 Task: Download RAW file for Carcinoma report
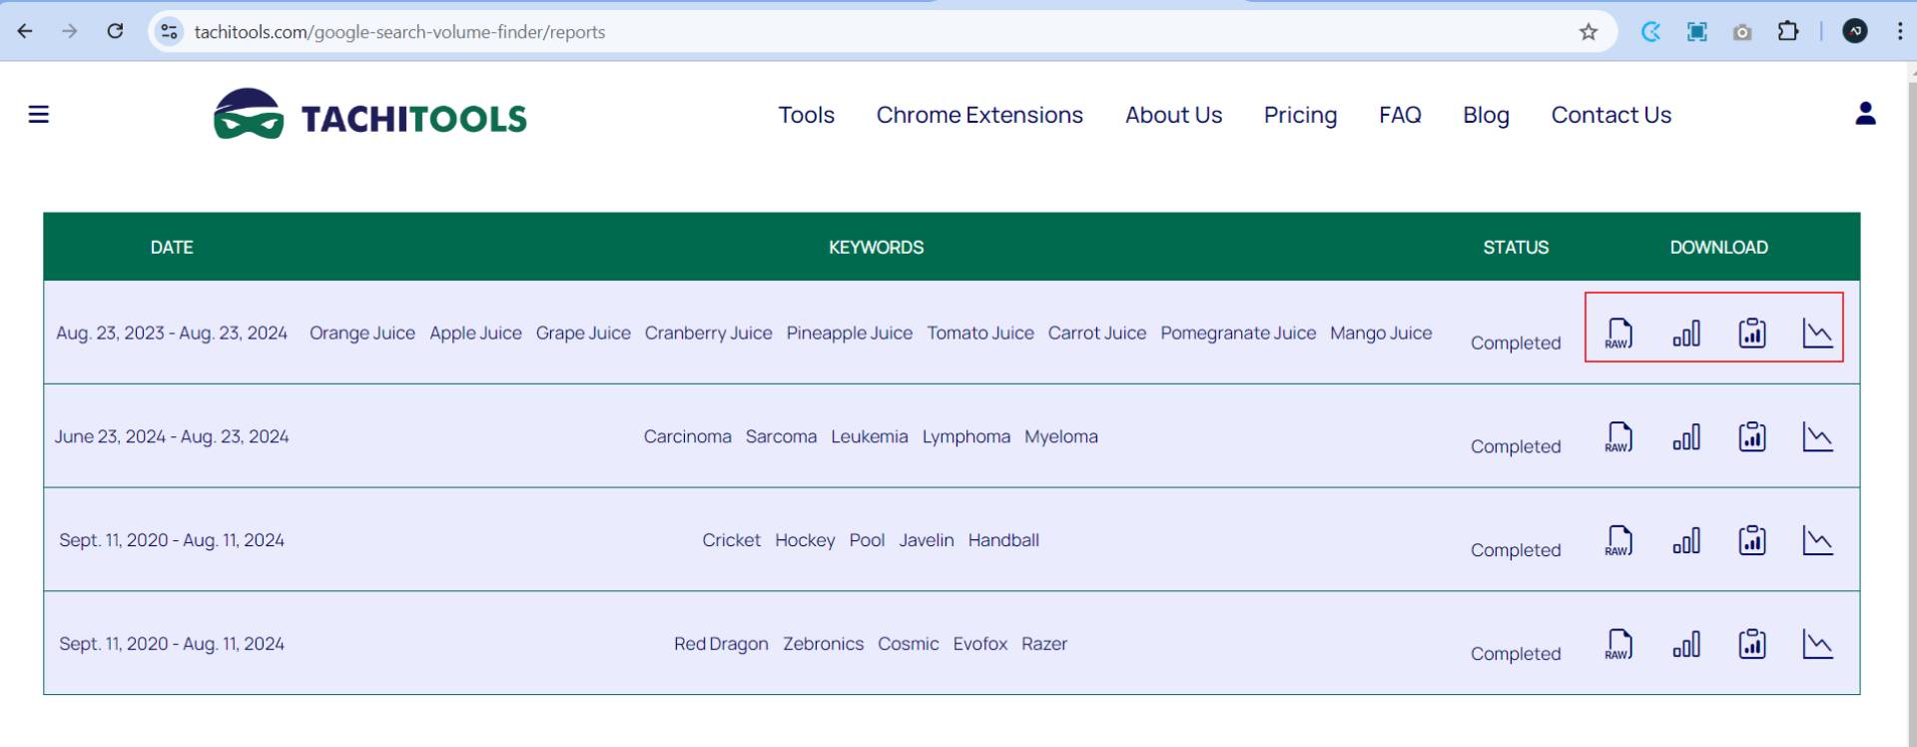point(1618,437)
